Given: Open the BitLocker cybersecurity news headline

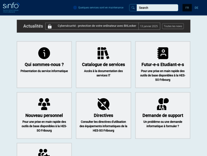Looking at the screenshot, I should pyautogui.click(x=97, y=26).
